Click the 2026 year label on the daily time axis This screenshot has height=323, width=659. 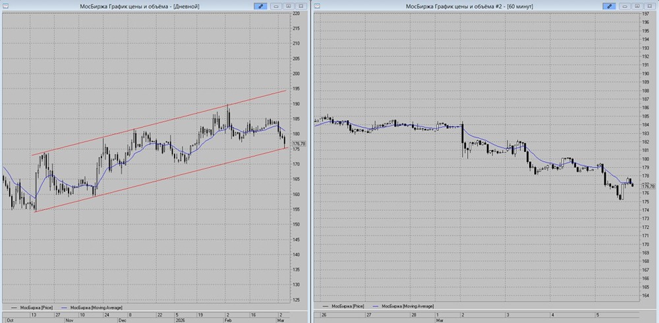(180, 319)
